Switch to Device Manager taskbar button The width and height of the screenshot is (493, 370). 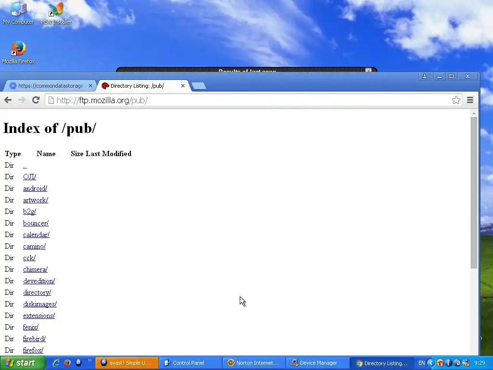[x=318, y=363]
